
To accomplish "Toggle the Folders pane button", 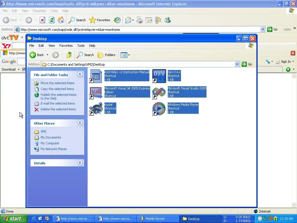I will tap(106, 55).
